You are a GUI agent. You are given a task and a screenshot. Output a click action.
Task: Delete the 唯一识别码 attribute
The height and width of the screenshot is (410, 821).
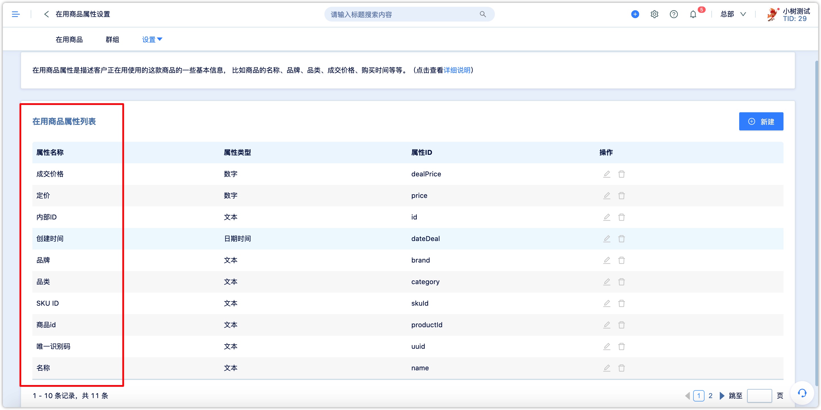622,347
